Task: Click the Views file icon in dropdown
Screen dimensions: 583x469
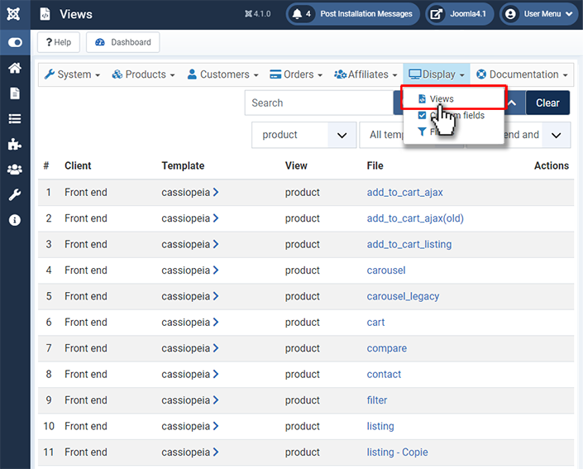Action: coord(422,99)
